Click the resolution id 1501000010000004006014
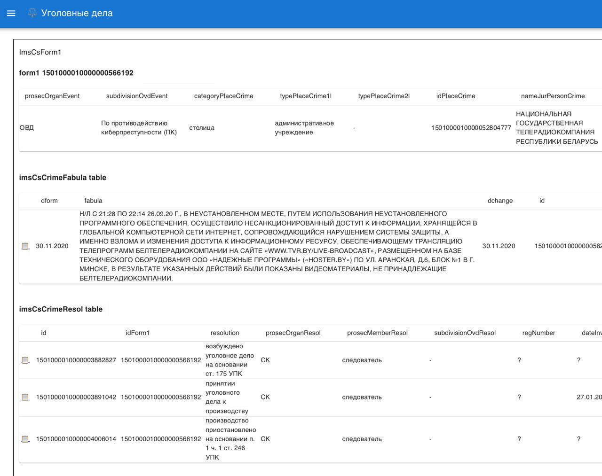Screen dimensions: 602x476 (x=76, y=439)
